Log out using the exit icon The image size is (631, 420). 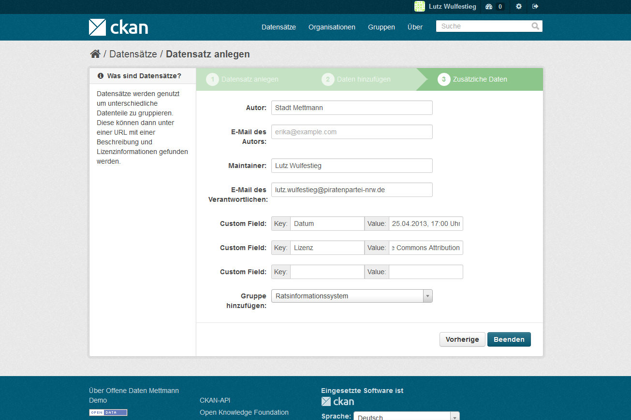[x=535, y=7]
